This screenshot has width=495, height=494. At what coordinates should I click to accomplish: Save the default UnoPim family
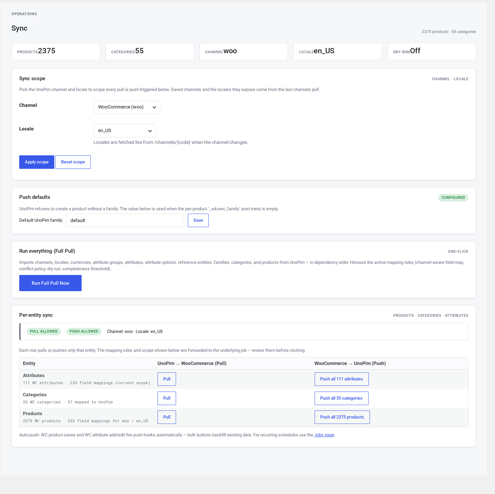click(x=198, y=220)
